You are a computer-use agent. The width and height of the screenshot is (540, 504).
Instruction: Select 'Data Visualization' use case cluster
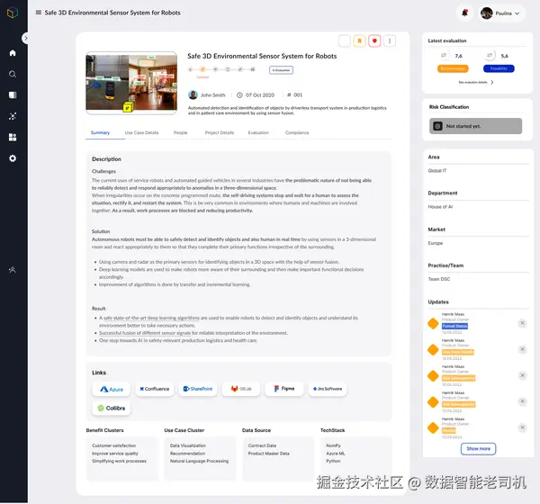coord(188,445)
